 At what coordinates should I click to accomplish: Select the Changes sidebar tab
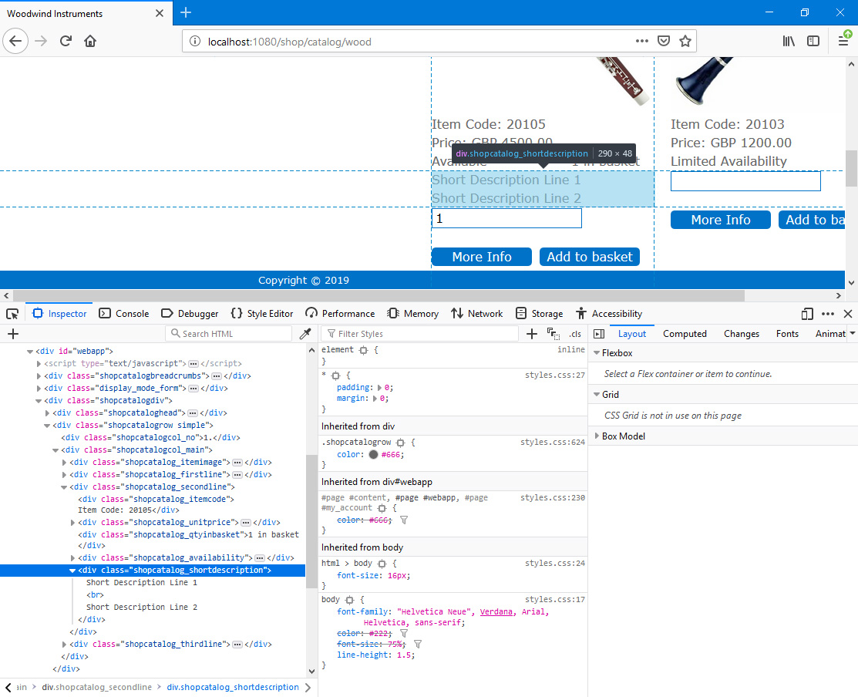[x=742, y=334]
